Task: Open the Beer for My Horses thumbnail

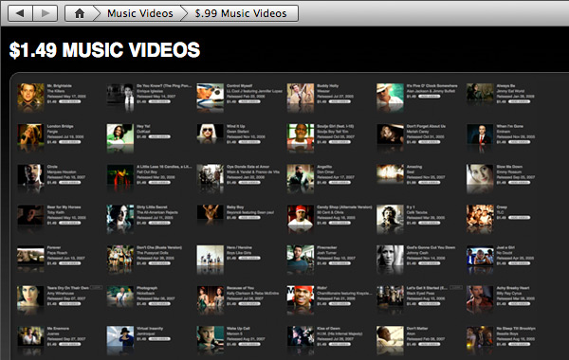Action: coord(30,216)
